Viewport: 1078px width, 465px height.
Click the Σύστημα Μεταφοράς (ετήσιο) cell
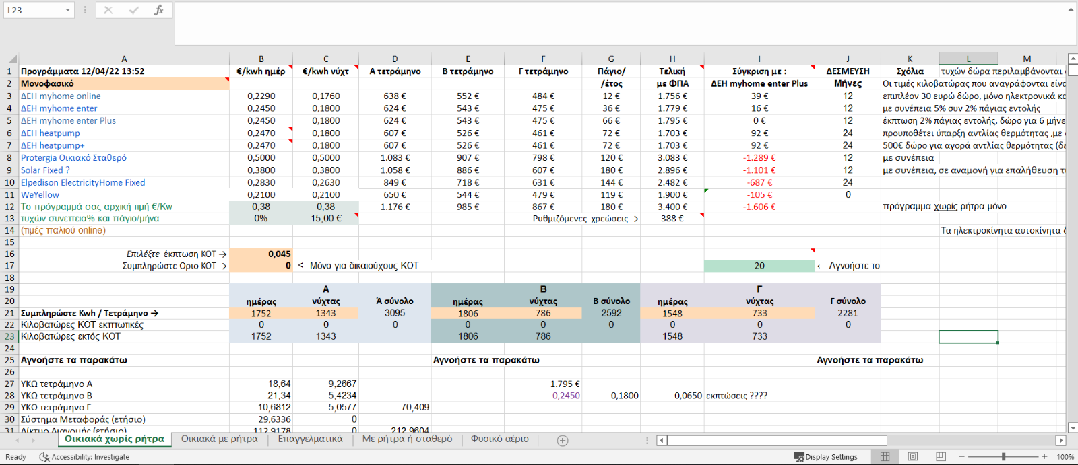click(x=124, y=419)
